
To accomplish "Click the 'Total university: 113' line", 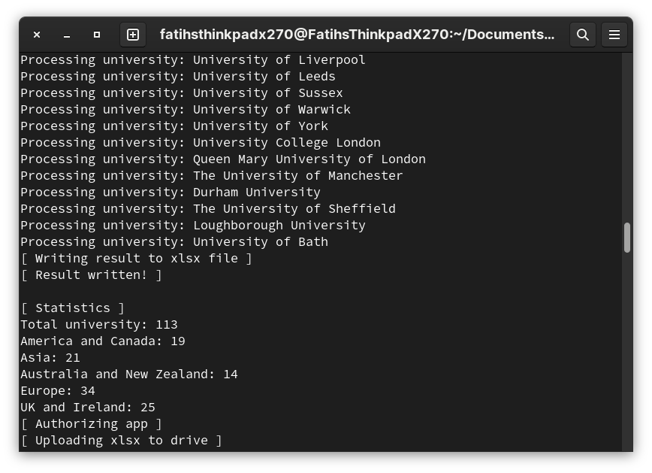I will click(x=99, y=325).
